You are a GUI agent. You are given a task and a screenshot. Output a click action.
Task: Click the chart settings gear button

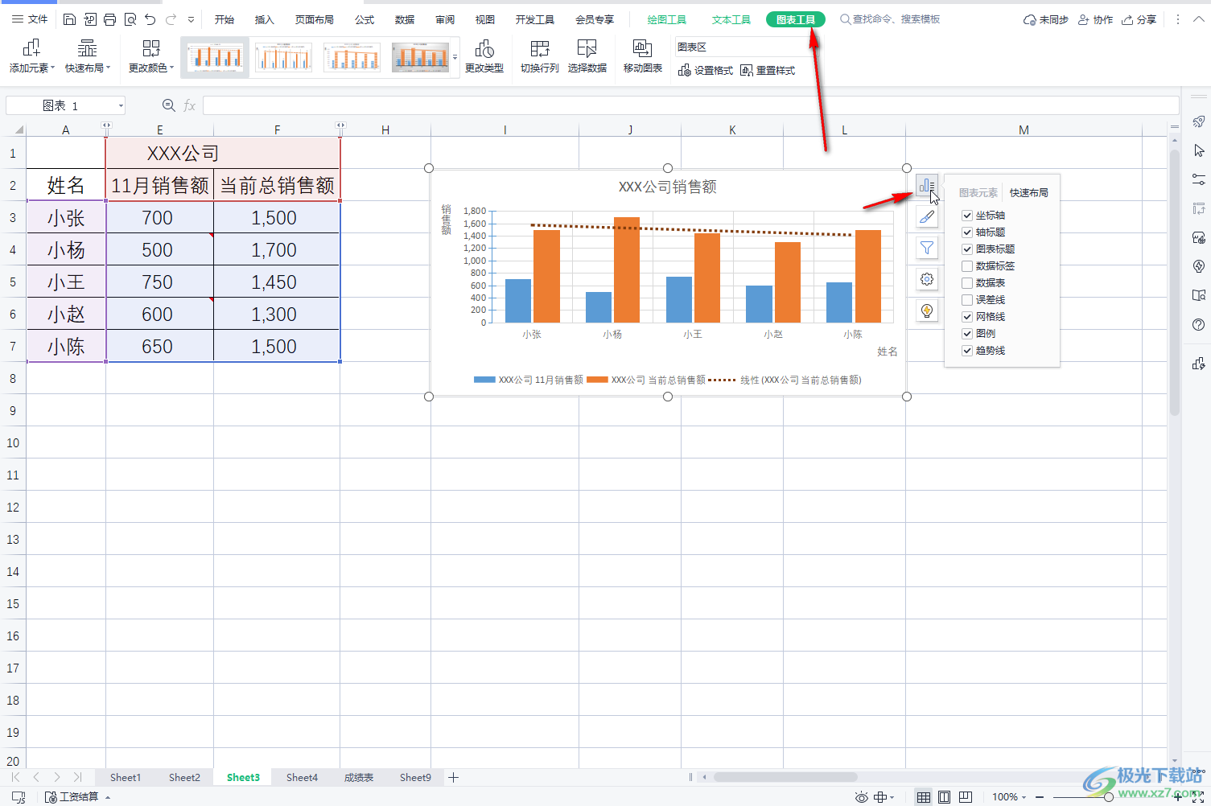point(927,279)
